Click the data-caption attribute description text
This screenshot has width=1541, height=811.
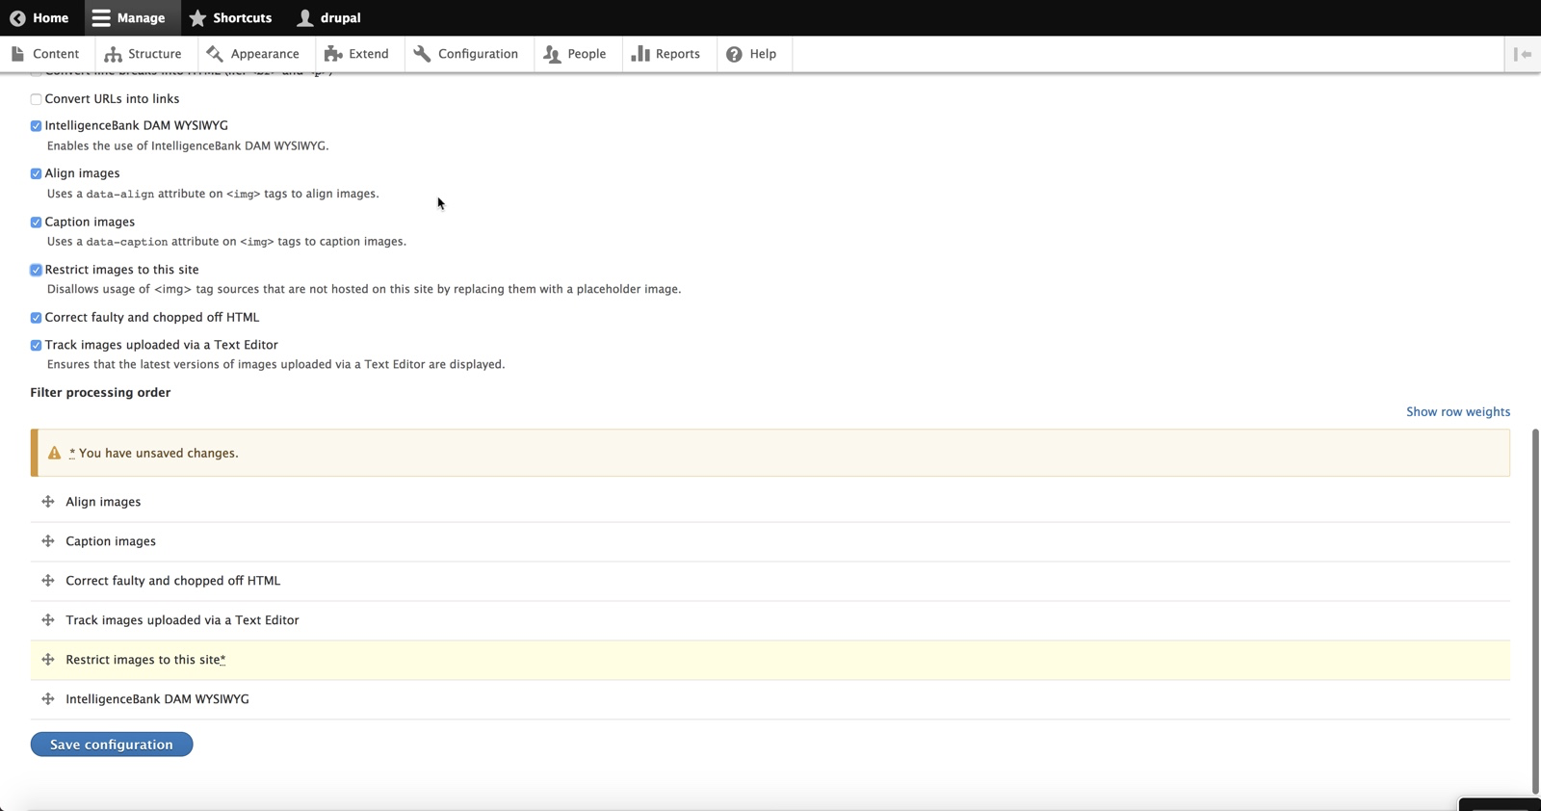pyautogui.click(x=226, y=242)
